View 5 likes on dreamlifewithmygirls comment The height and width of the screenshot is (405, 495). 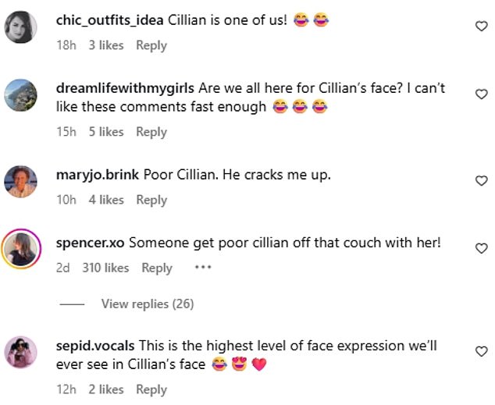click(106, 132)
